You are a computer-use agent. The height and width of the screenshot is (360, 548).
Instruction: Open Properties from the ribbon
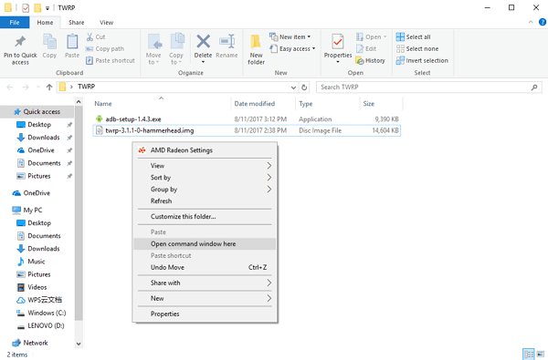338,48
